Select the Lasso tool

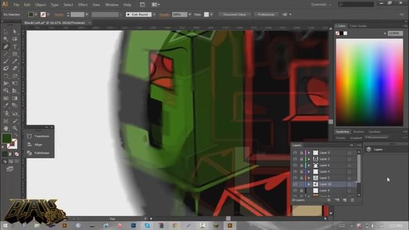point(15,39)
